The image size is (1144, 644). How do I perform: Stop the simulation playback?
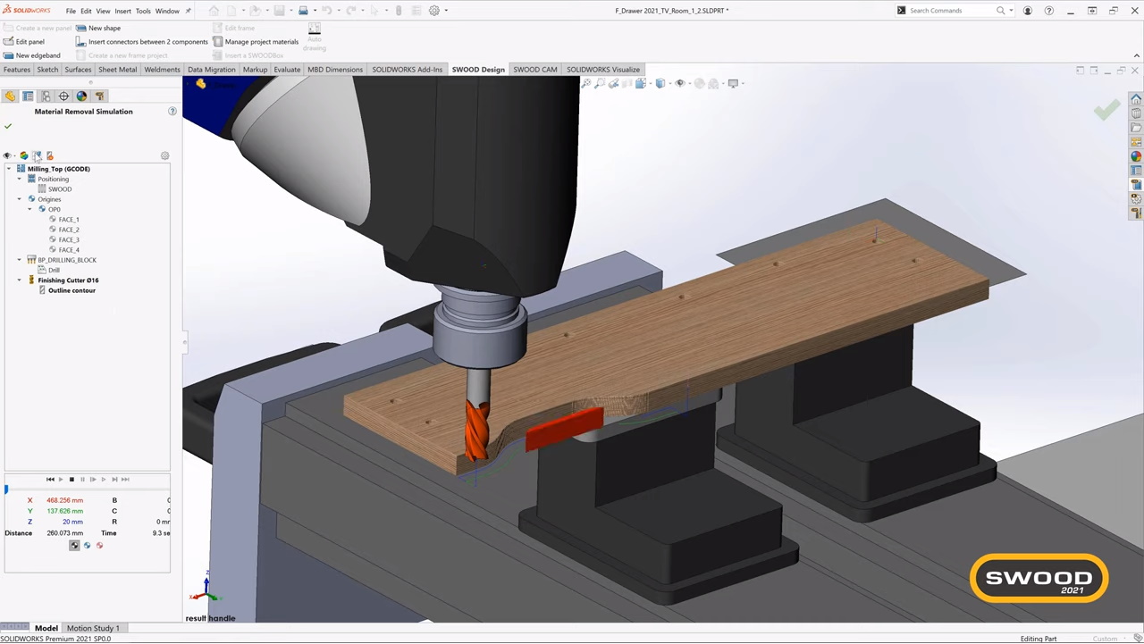pos(71,480)
